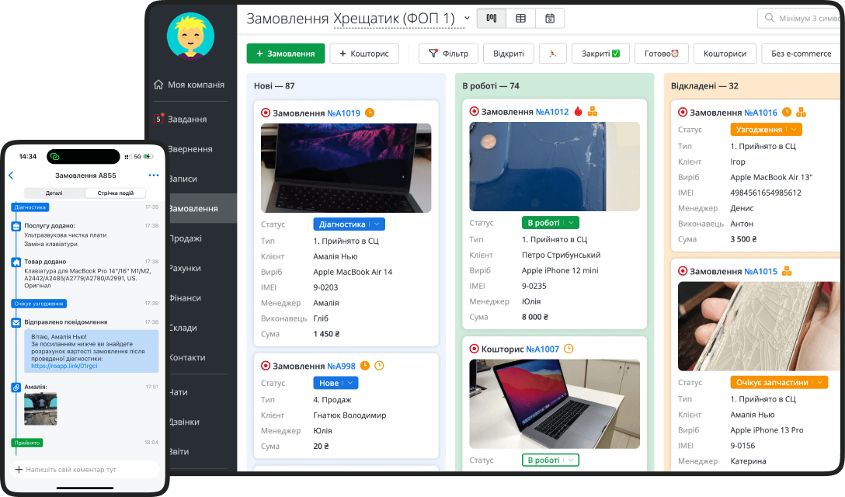Tap the paperclip icon next to Амалія
The image size is (845, 497).
coord(16,387)
